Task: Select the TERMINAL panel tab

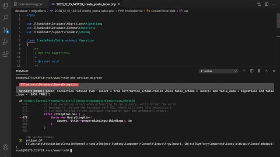Action: click(22, 71)
